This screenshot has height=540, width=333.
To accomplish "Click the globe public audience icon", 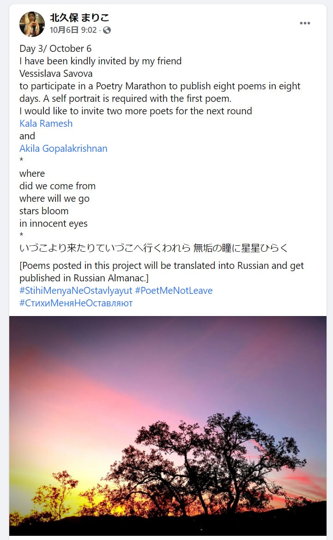I will (x=107, y=30).
